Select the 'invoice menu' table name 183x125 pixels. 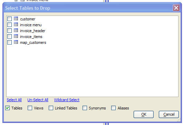coord(31,25)
